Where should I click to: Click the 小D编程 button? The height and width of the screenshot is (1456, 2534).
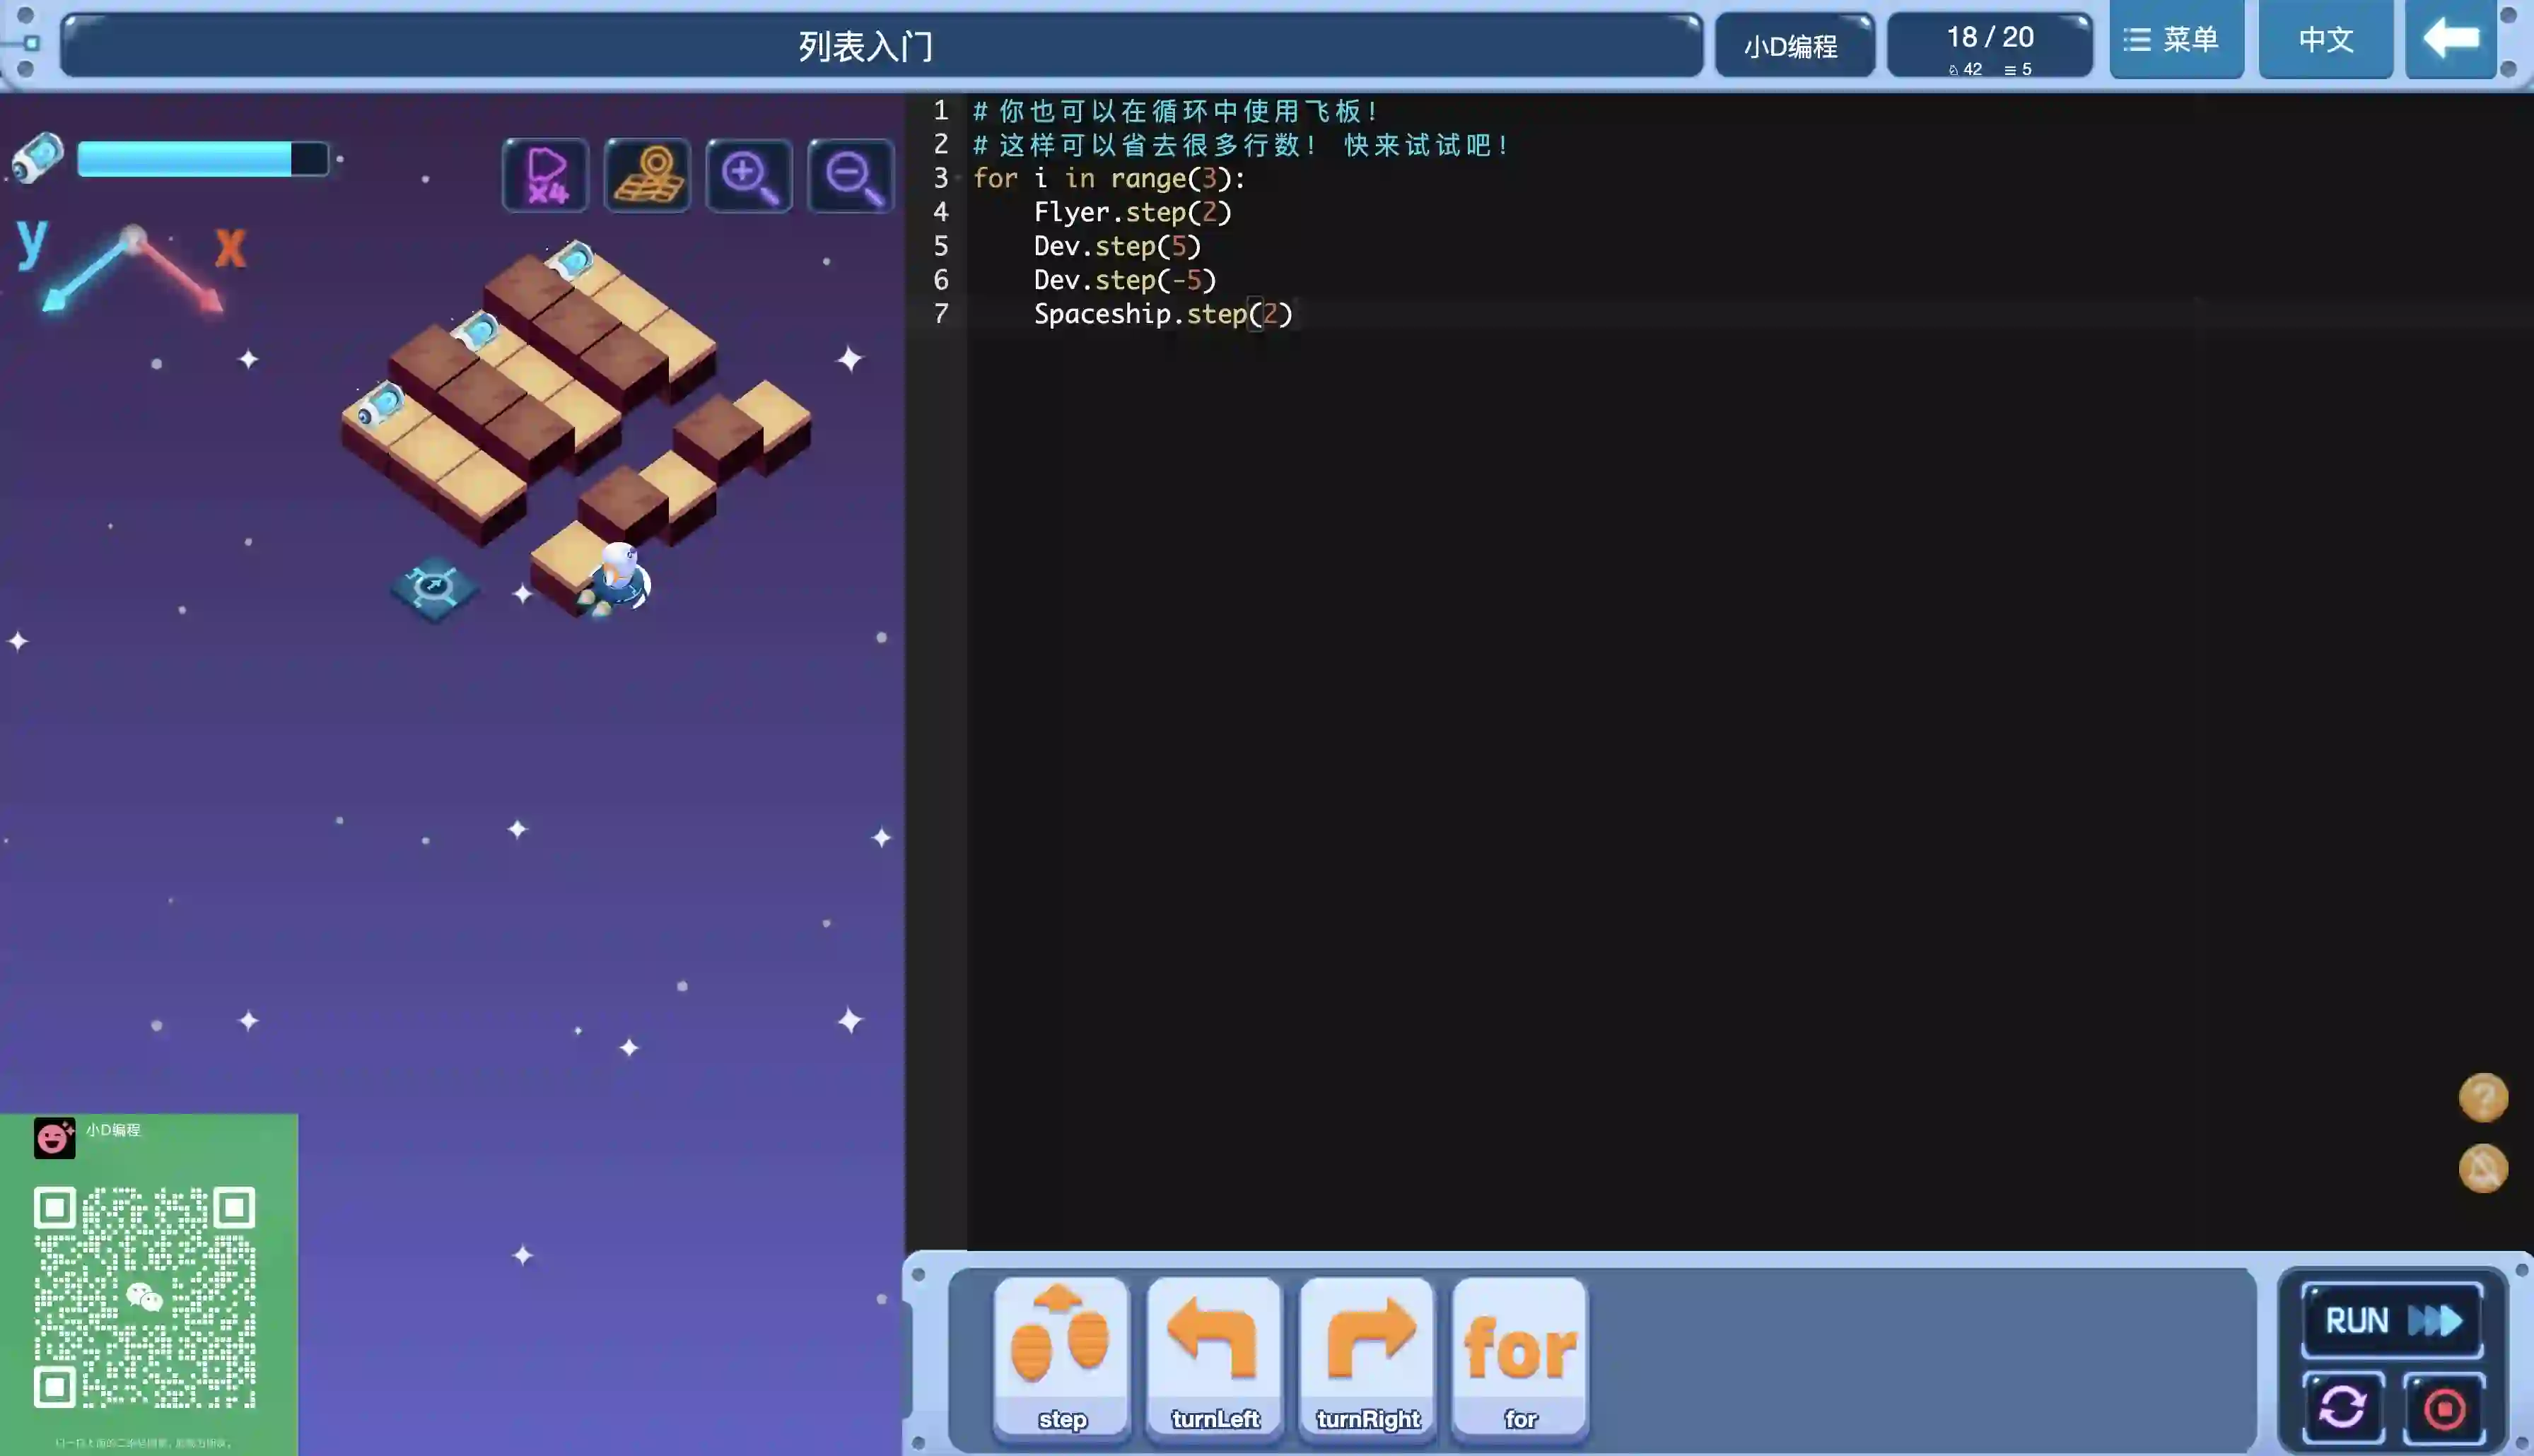tap(1793, 46)
